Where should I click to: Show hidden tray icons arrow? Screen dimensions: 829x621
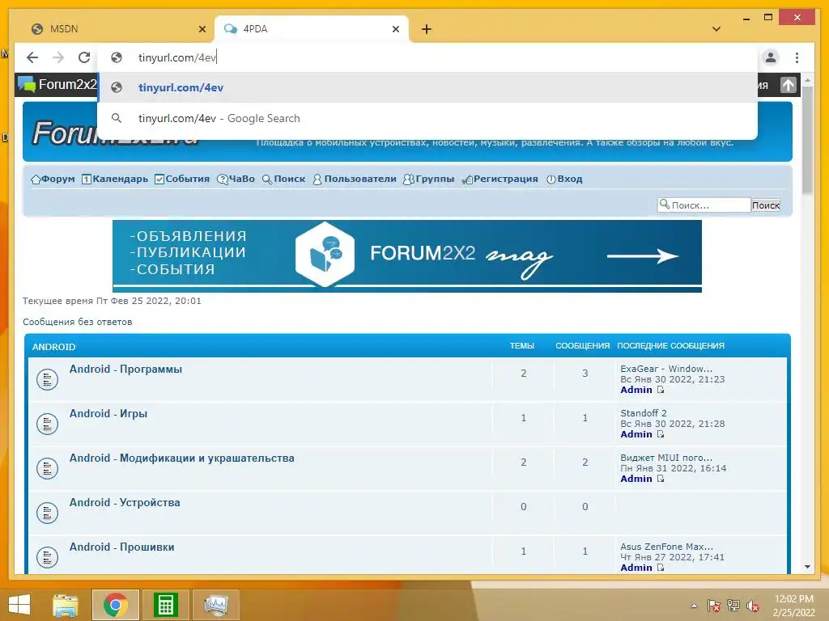(694, 606)
